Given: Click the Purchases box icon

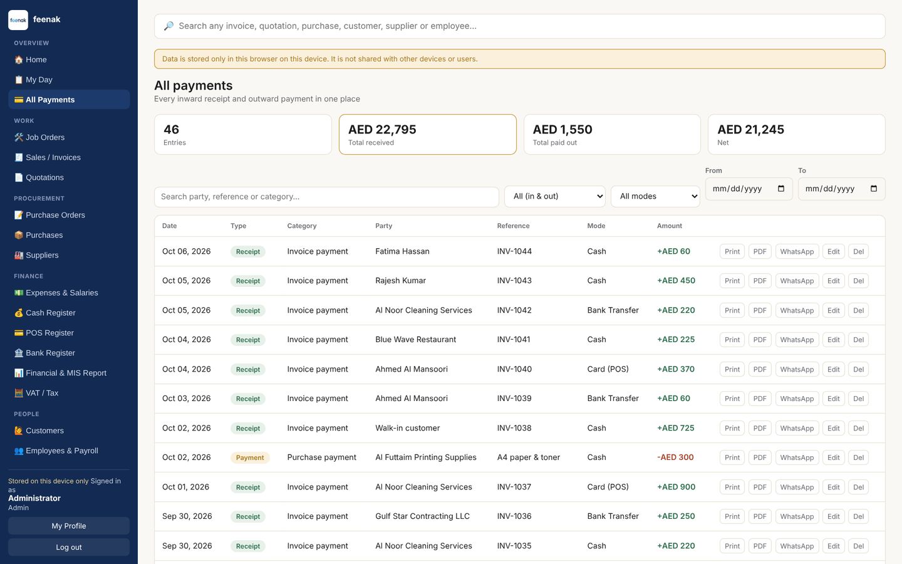Looking at the screenshot, I should pyautogui.click(x=19, y=235).
